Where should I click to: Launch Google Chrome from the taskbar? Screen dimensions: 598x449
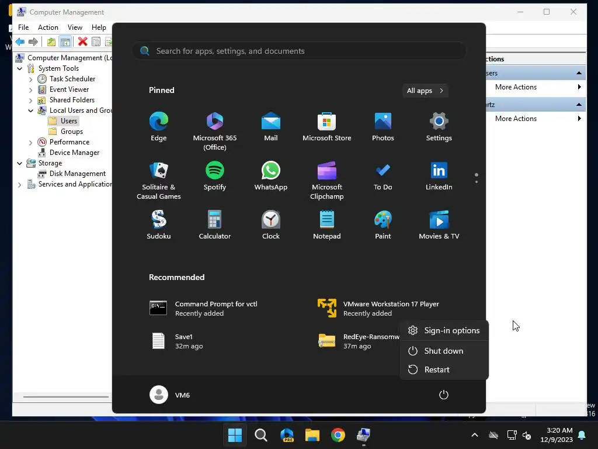click(x=338, y=434)
